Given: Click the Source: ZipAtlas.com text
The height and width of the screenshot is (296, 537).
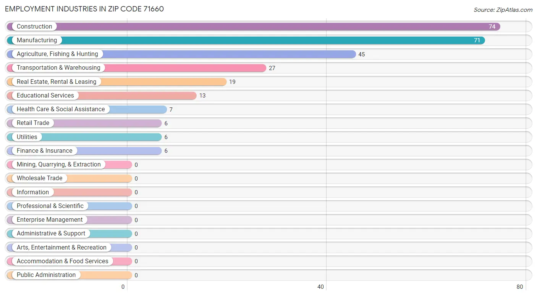Looking at the screenshot, I should click(503, 10).
